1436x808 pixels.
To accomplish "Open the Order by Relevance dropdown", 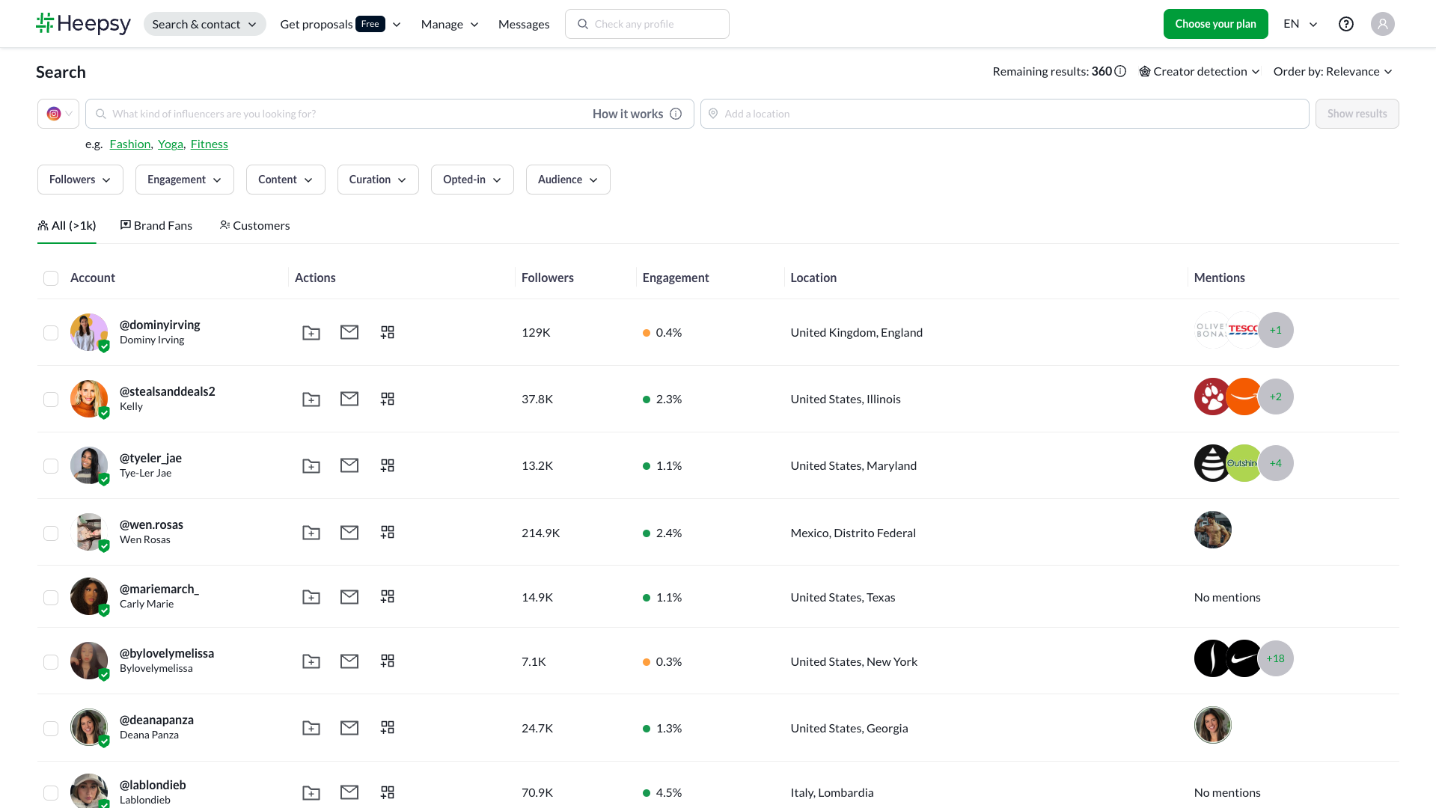I will tap(1332, 72).
